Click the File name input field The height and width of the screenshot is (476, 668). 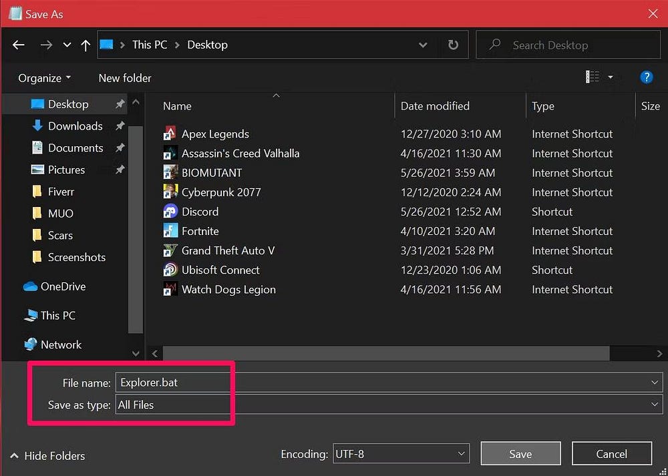[x=173, y=382]
